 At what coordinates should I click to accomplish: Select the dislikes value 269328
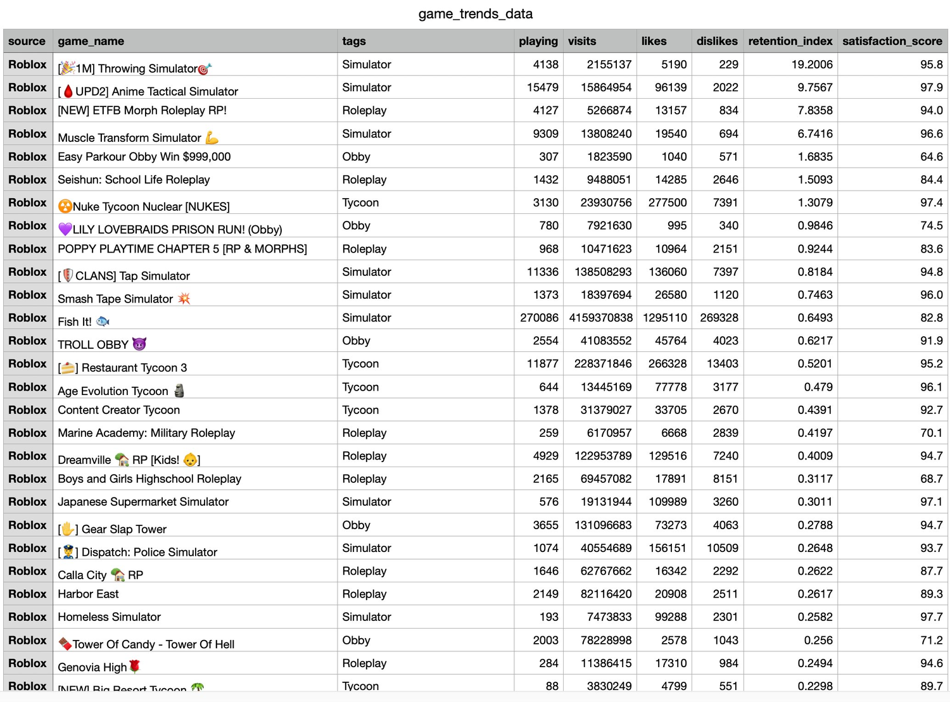pyautogui.click(x=719, y=318)
